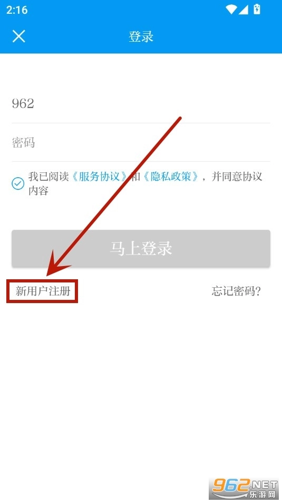
Task: Toggle the agreement checkmark circle
Action: click(x=18, y=184)
